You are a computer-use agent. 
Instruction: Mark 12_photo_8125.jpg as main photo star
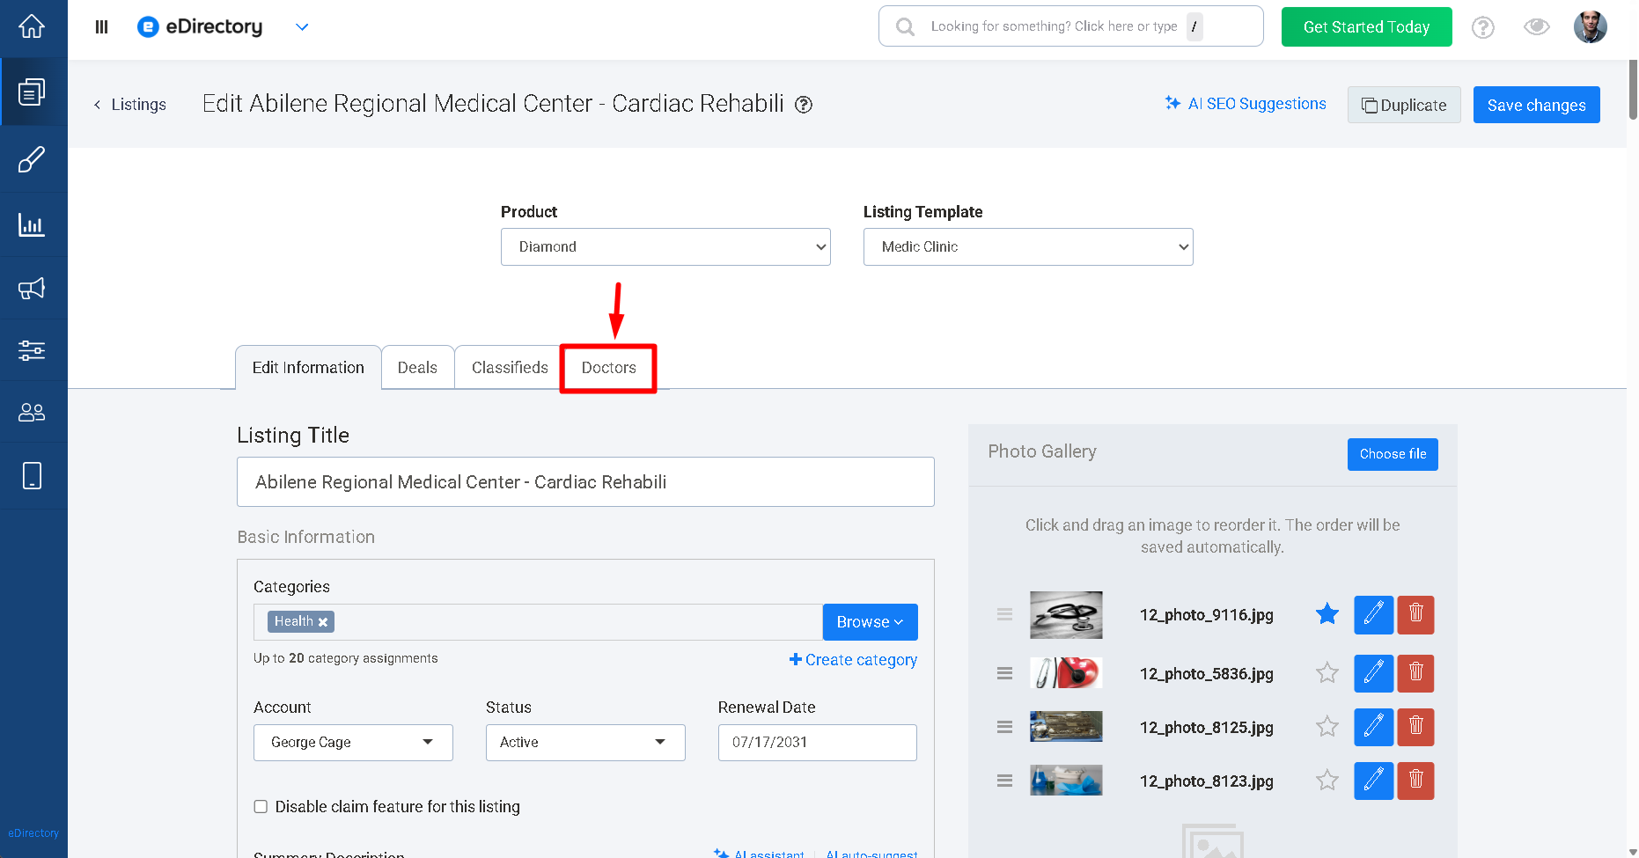(1327, 727)
